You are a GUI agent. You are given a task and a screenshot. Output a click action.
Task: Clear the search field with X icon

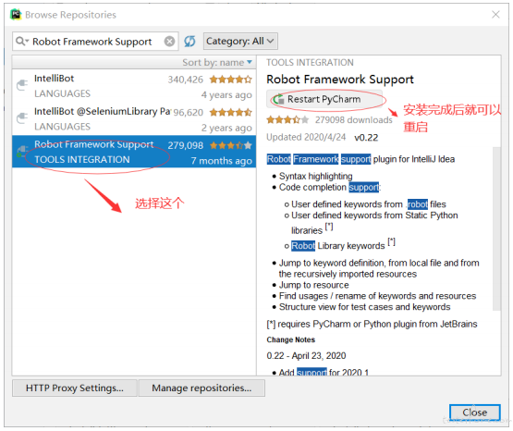(169, 42)
